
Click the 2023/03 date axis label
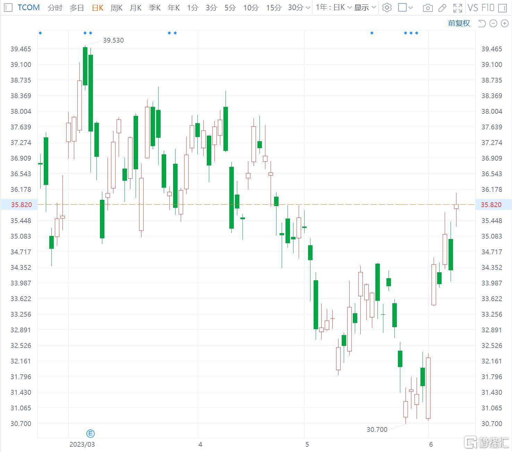pyautogui.click(x=82, y=444)
